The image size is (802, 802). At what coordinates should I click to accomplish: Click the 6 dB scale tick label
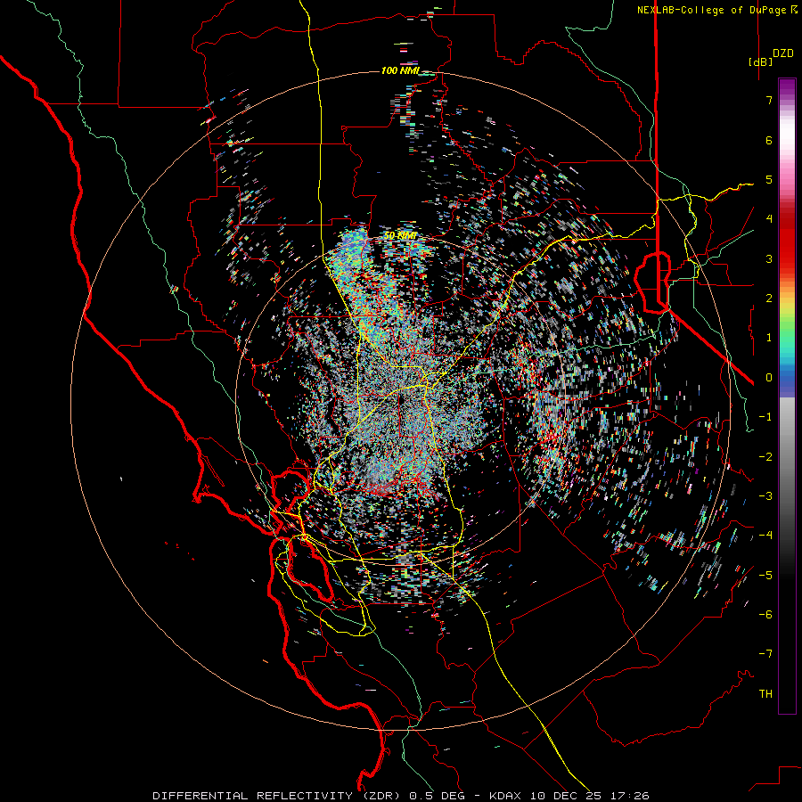pyautogui.click(x=769, y=140)
